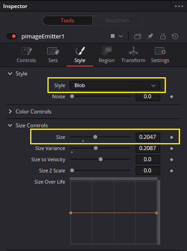Open the Settings tab
Viewport: 187px width, 251px height.
[160, 55]
